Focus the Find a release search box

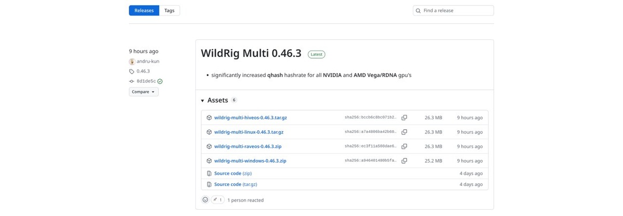point(457,10)
